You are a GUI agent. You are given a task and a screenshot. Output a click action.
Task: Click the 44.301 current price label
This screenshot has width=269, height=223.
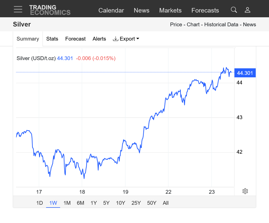pos(245,73)
